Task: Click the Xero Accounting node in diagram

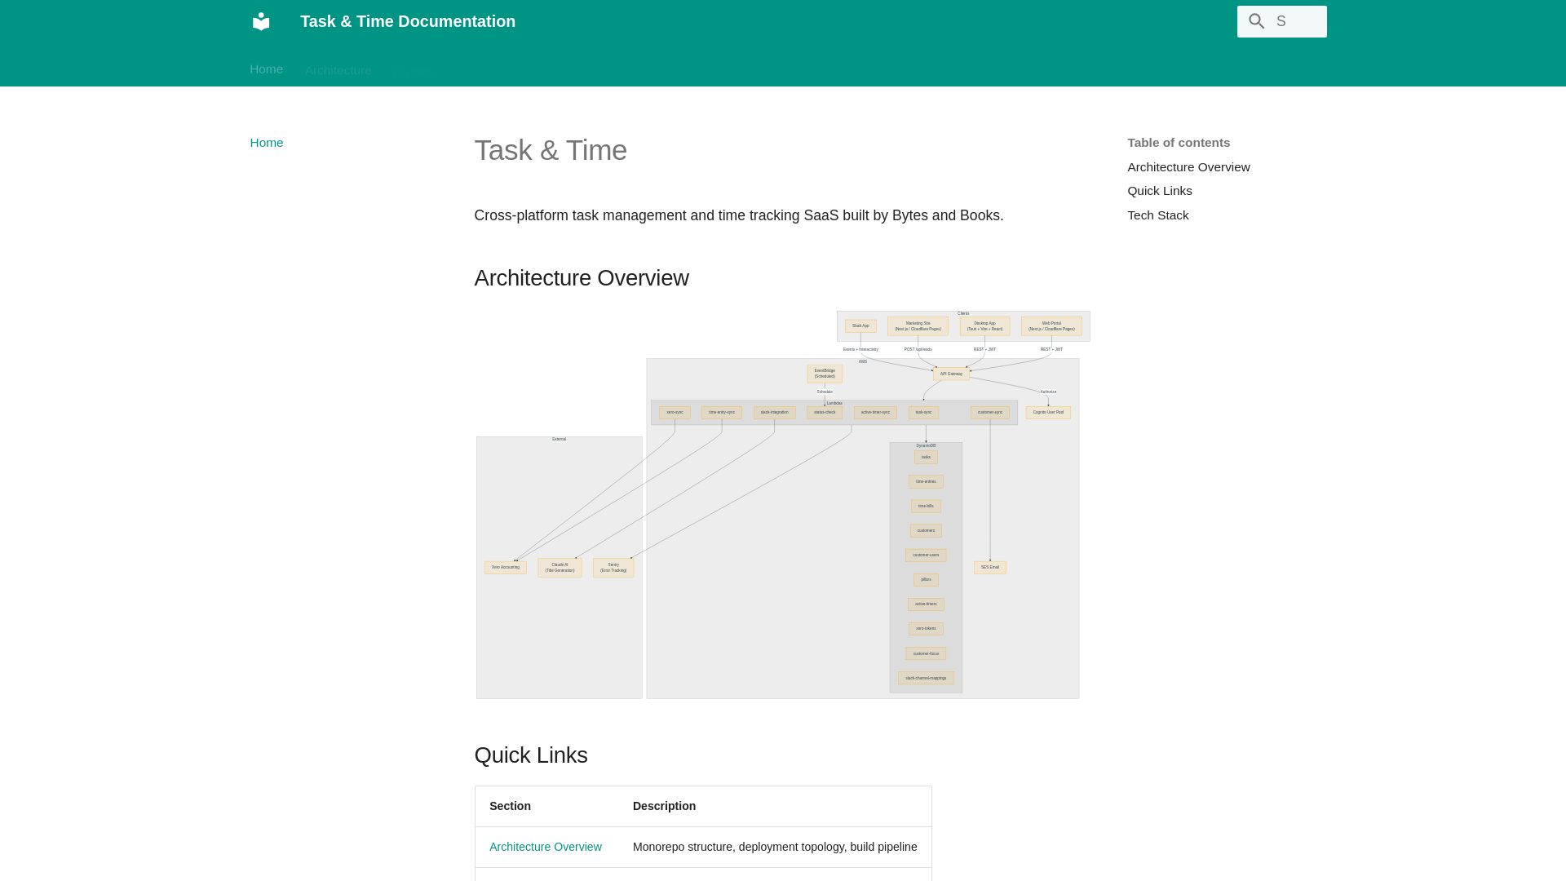Action: [505, 568]
